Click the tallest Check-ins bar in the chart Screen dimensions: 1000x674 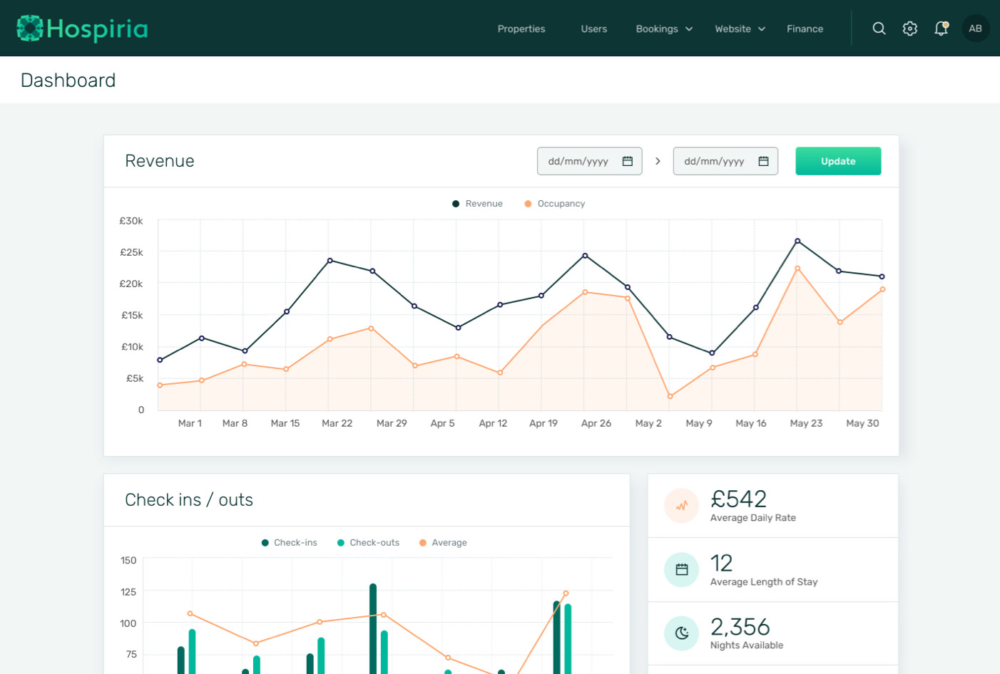pos(373,629)
